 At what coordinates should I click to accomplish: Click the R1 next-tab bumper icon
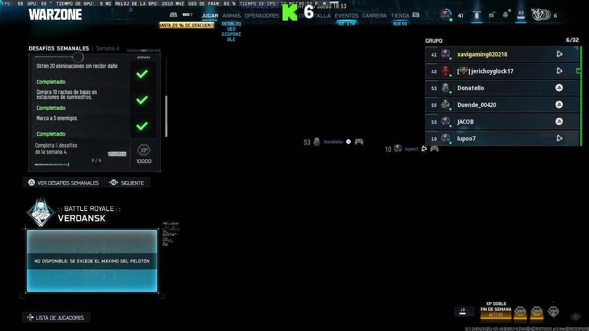(x=416, y=15)
